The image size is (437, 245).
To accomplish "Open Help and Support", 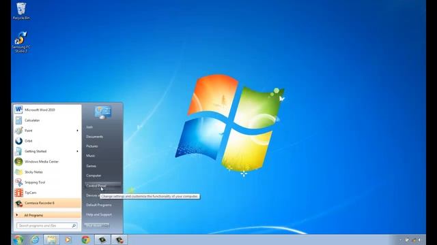I will [99, 215].
